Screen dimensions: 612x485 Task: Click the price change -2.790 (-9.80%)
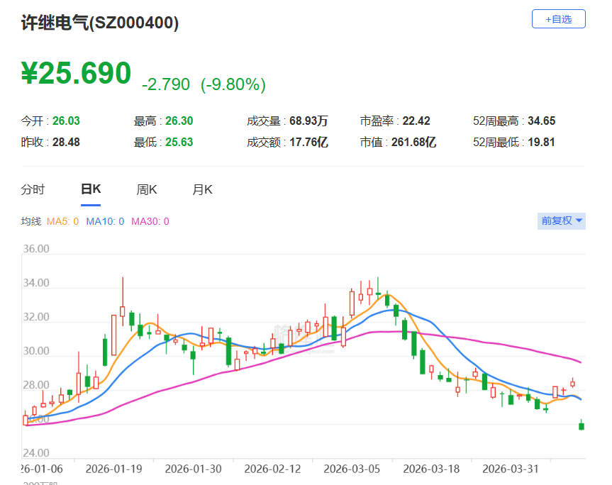tap(204, 85)
